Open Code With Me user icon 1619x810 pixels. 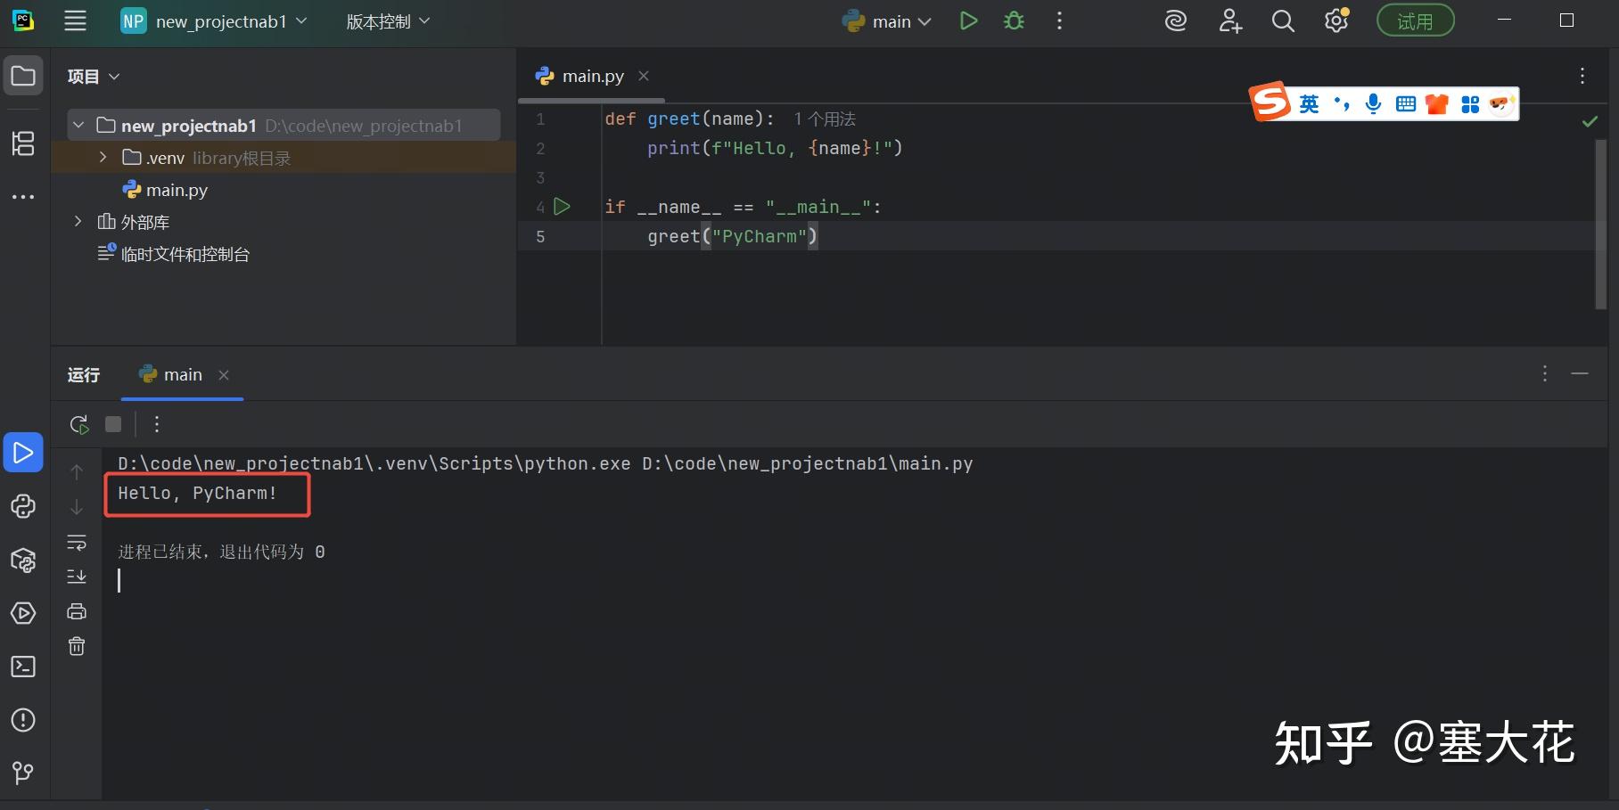coord(1230,20)
